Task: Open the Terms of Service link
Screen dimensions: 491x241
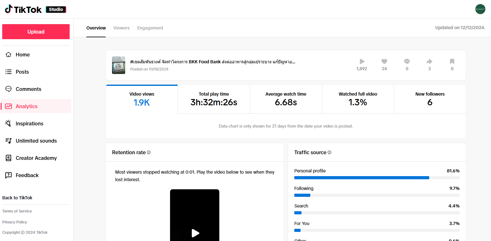Action: [x=17, y=211]
